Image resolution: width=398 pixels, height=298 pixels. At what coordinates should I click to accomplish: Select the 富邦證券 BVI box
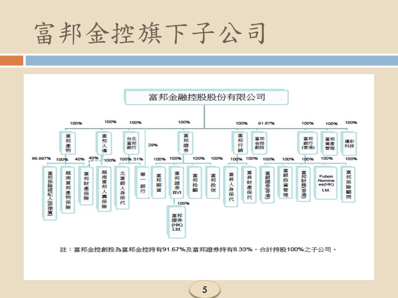click(x=177, y=182)
